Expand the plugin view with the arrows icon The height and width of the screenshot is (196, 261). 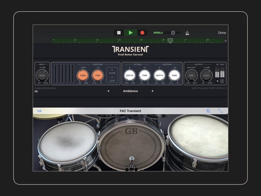[220, 111]
